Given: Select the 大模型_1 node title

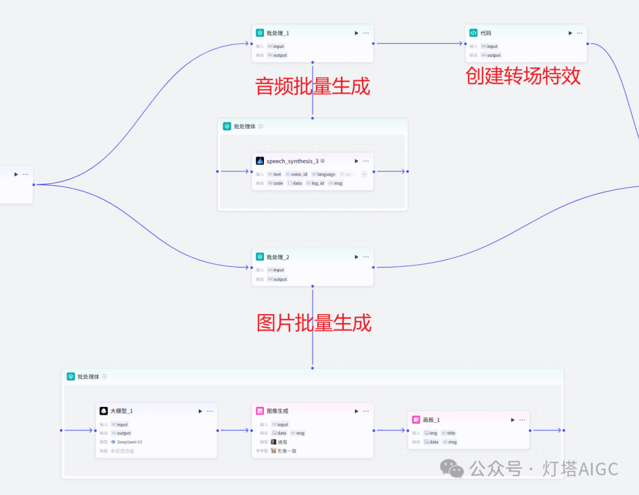Looking at the screenshot, I should coord(121,411).
